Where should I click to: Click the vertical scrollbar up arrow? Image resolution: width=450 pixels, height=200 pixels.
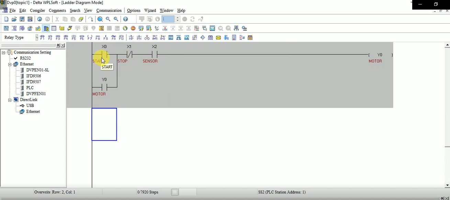(x=447, y=45)
